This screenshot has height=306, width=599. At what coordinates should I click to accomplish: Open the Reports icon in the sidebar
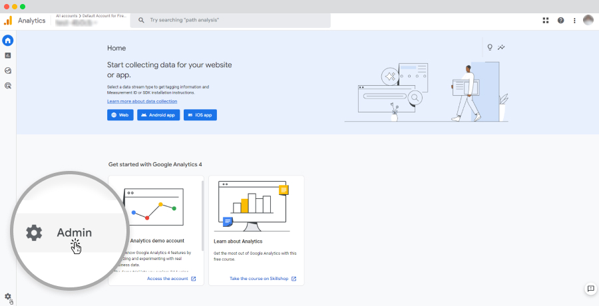(7, 55)
